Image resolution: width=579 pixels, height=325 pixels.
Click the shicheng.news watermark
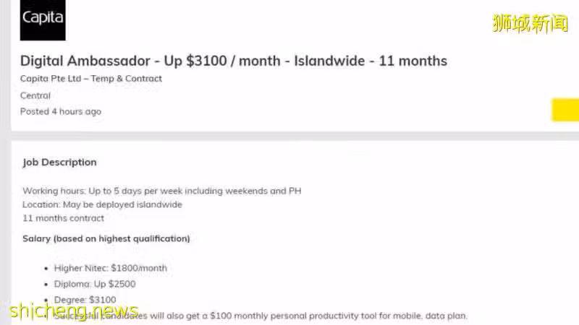click(x=74, y=312)
